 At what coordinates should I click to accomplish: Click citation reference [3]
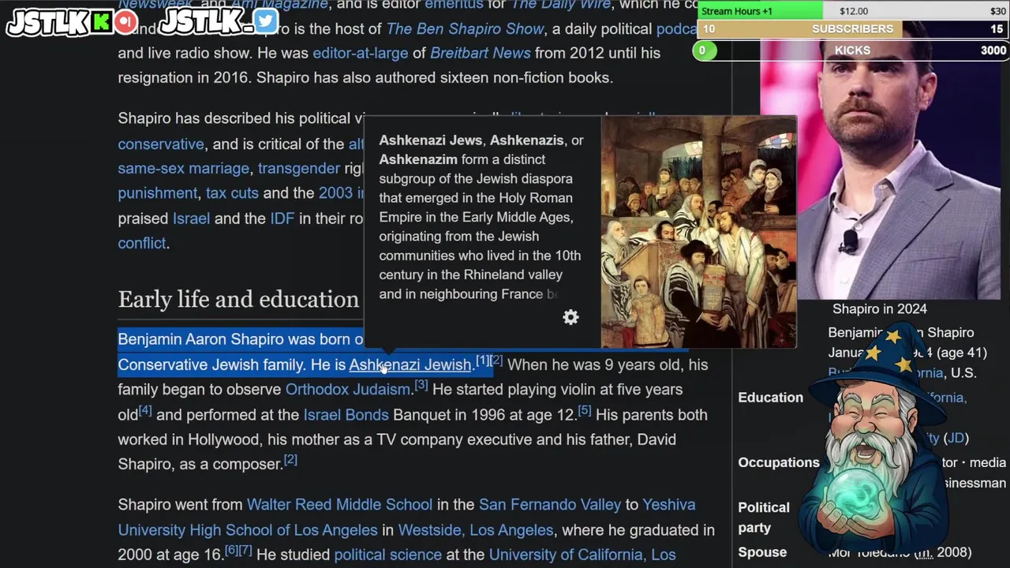[x=421, y=385]
